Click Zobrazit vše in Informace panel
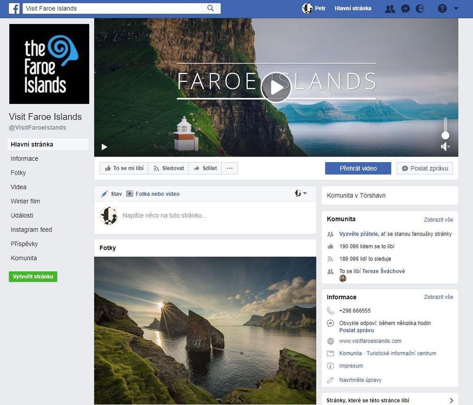This screenshot has height=405, width=473. tap(438, 297)
